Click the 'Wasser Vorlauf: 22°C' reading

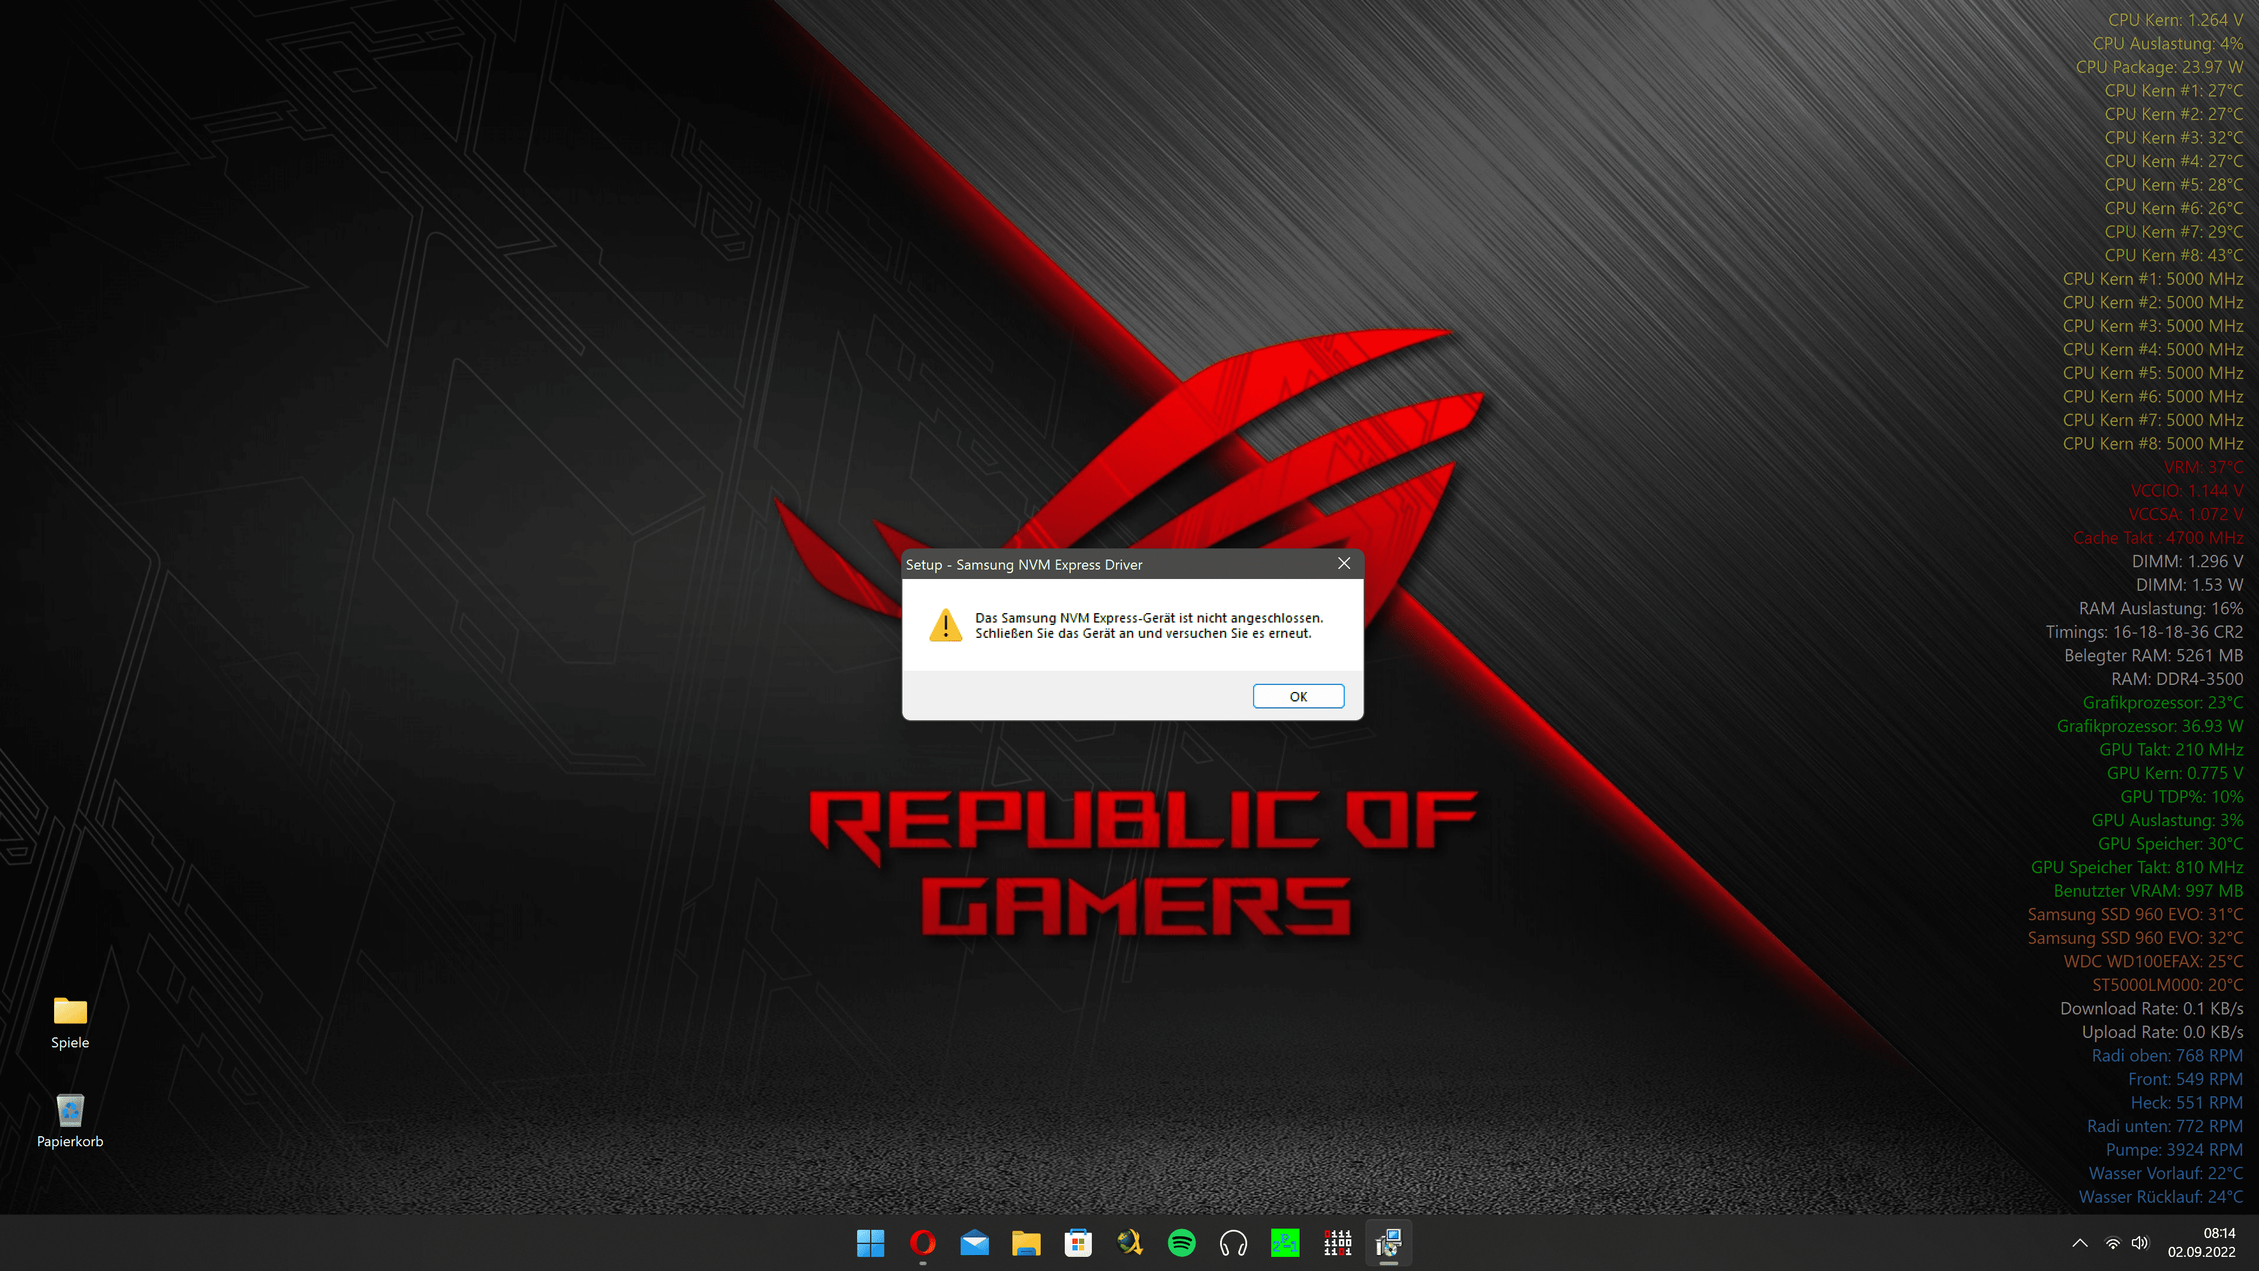pos(2165,1174)
